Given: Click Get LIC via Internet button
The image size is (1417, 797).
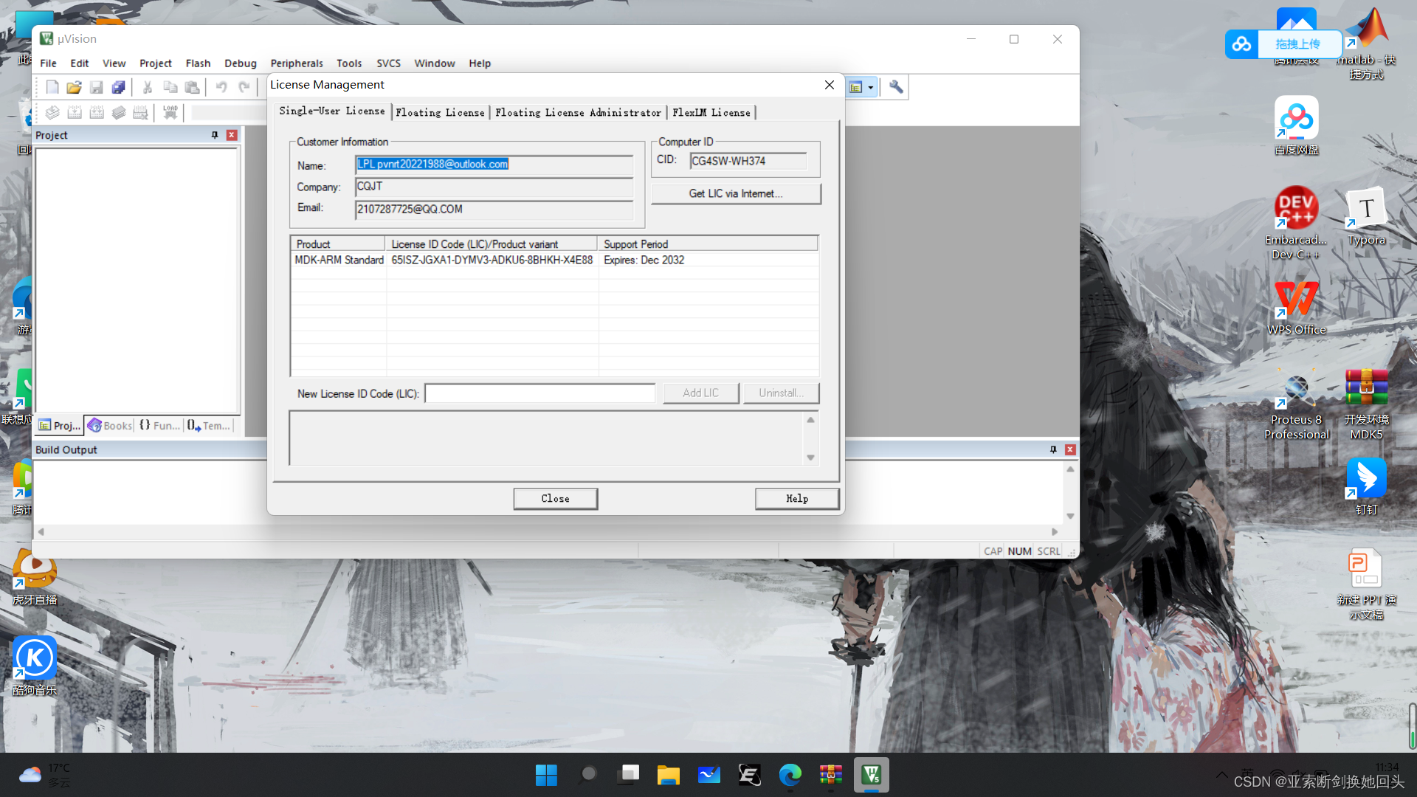Looking at the screenshot, I should tap(735, 193).
